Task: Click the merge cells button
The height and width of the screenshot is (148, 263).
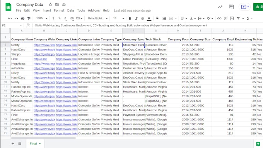Action: click(171, 18)
